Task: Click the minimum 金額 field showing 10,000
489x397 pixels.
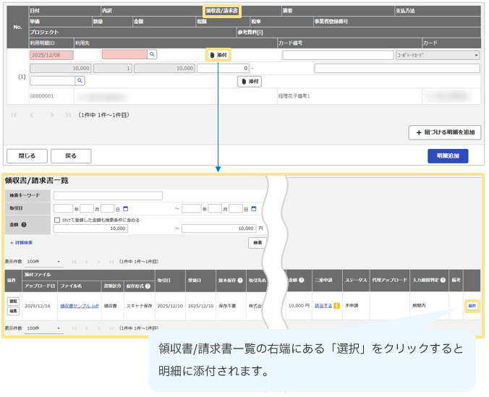Action: tap(90, 229)
